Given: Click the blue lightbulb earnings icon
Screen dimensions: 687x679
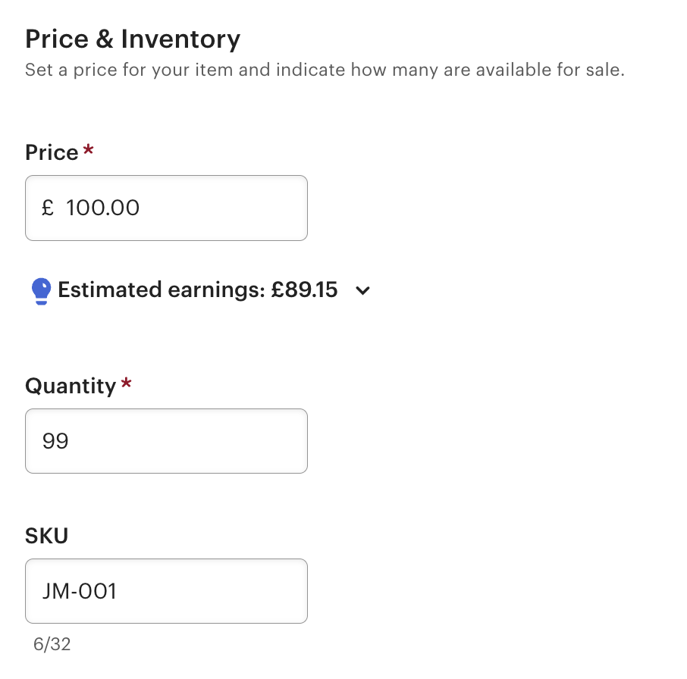Looking at the screenshot, I should click(41, 290).
